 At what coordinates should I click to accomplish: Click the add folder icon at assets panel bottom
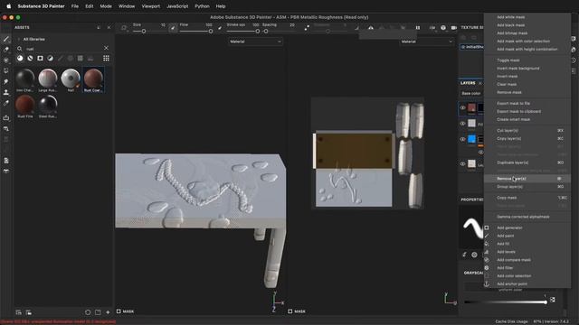click(98, 312)
